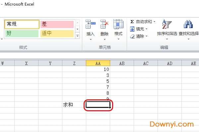Open the 查找和选择 dropdown arrow
199x132 pixels.
[189, 39]
